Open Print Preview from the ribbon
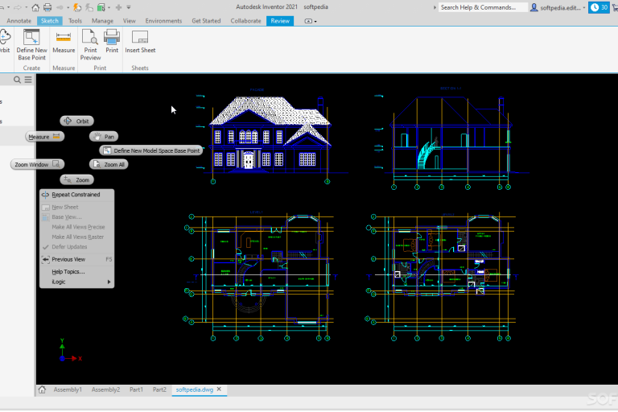 (x=90, y=45)
